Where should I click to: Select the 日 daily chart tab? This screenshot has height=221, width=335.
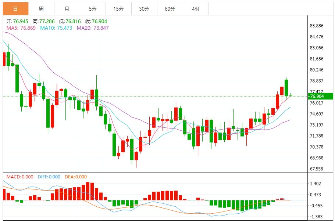[15, 9]
